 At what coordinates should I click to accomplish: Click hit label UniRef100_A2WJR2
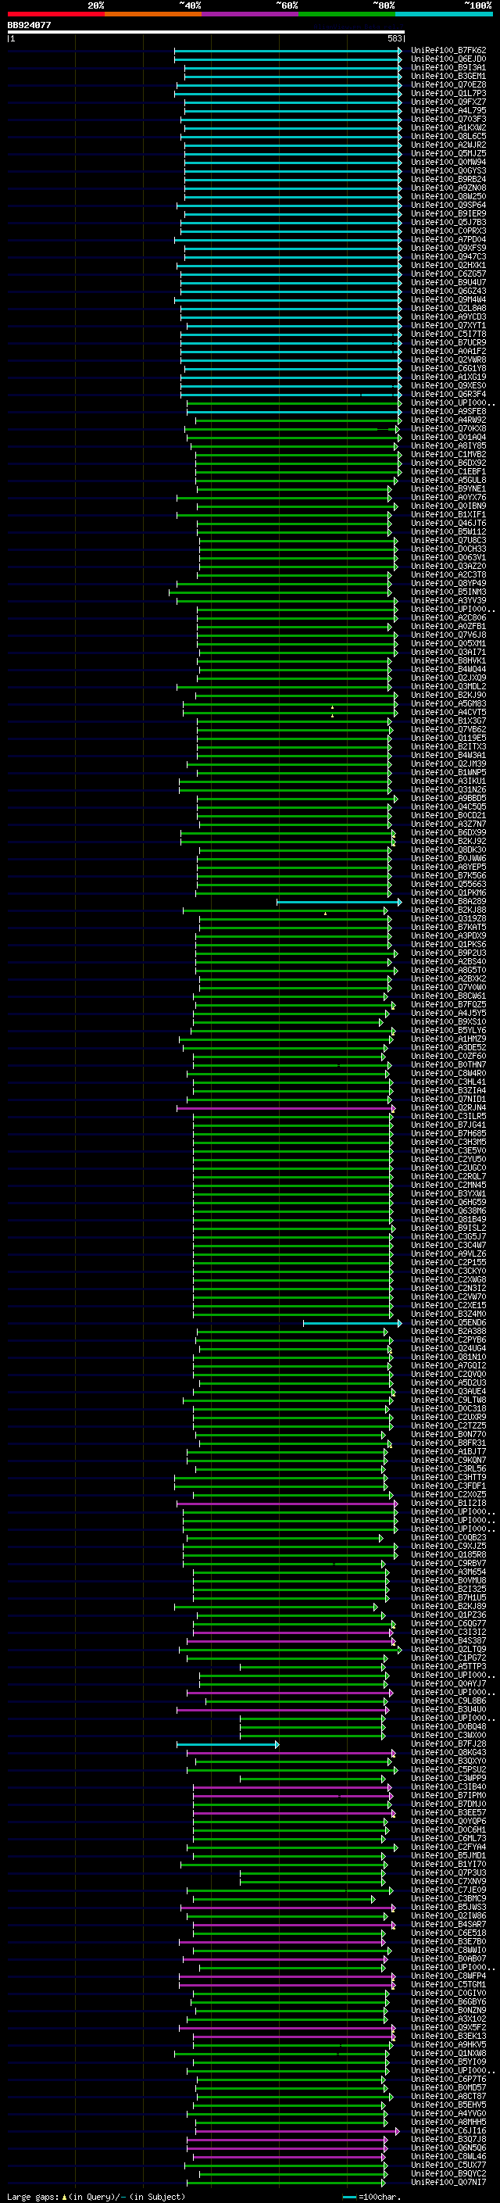pos(448,145)
